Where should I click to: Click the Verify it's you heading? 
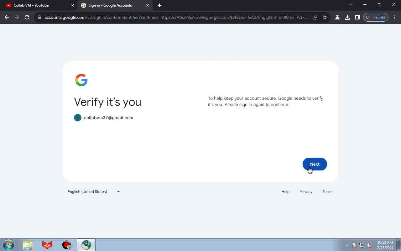107,102
